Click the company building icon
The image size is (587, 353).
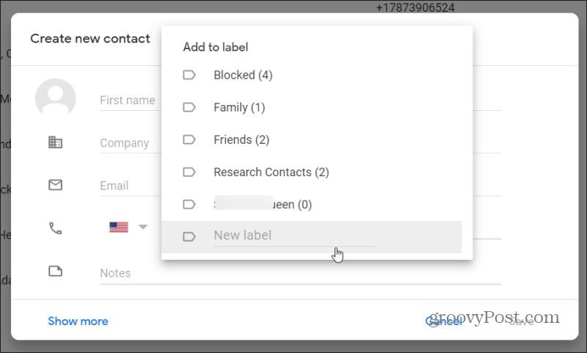coord(55,142)
